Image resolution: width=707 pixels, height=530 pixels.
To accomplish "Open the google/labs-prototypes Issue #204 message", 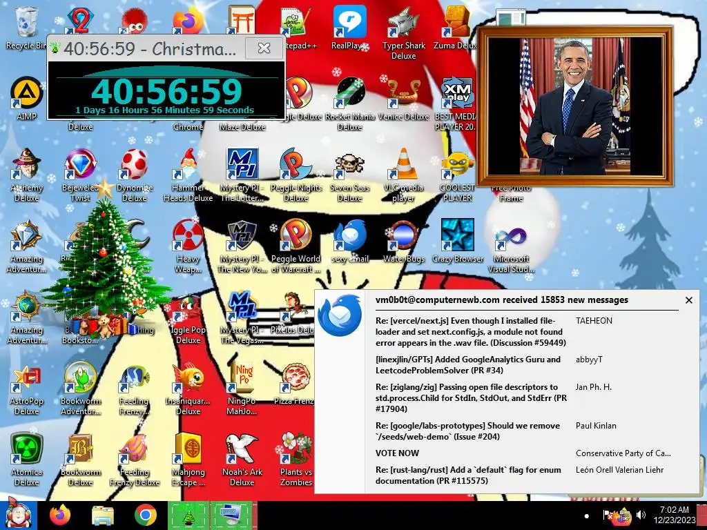I will click(x=467, y=431).
